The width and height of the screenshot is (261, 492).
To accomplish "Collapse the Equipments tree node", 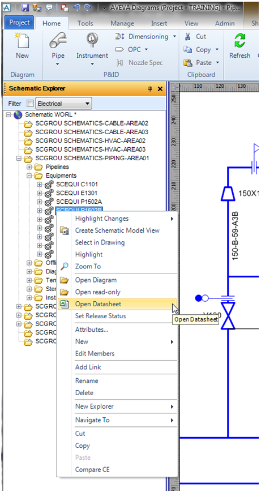I will pos(29,176).
